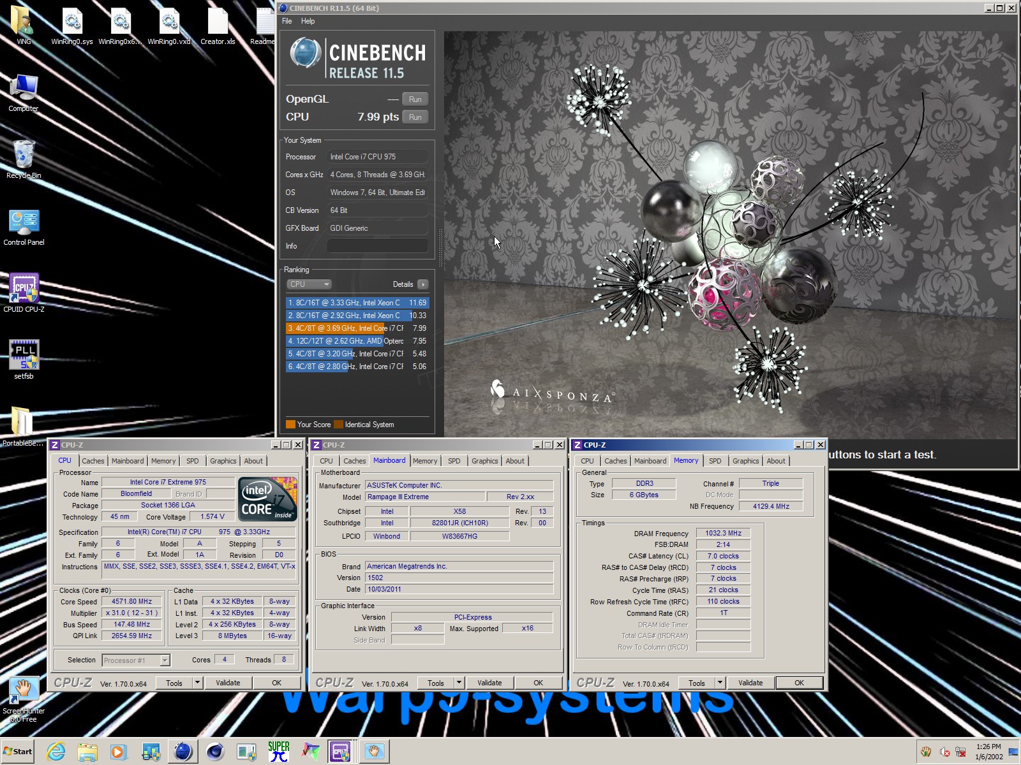The width and height of the screenshot is (1021, 765).
Task: Open SPD tab in right CPU-Z window
Action: [715, 461]
